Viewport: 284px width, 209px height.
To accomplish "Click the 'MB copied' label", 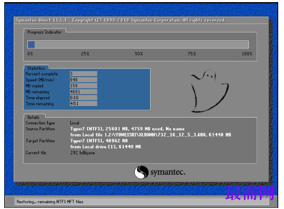I will (x=35, y=86).
